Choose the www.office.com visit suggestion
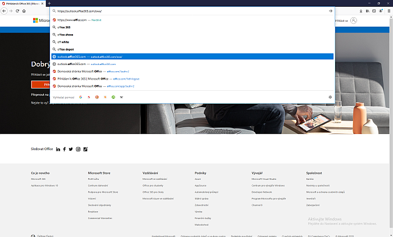The image size is (393, 237). [x=192, y=20]
